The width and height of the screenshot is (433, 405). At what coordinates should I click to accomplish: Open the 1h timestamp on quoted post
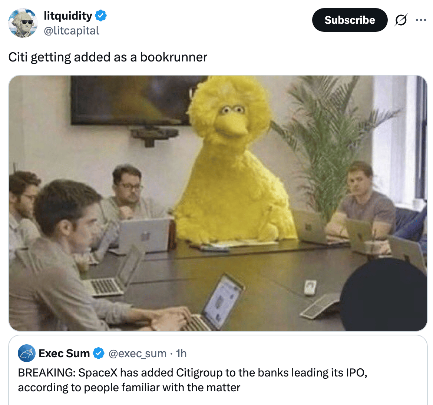181,354
